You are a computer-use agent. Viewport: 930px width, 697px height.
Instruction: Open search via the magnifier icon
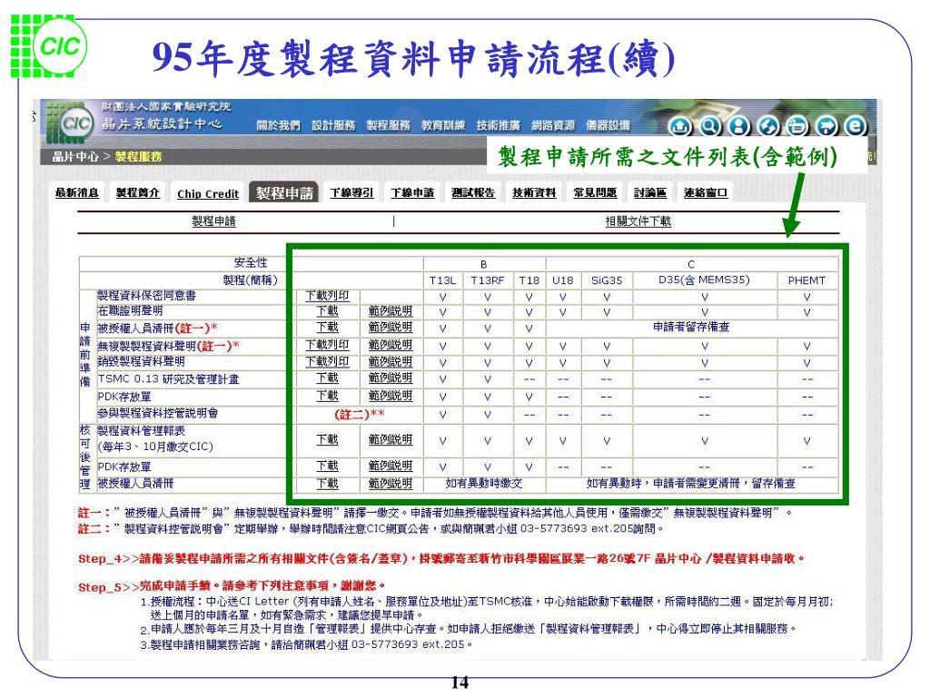coord(709,125)
